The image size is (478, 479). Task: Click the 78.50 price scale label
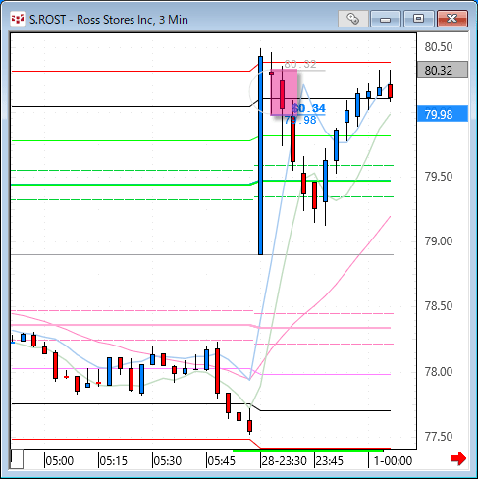[x=439, y=306]
